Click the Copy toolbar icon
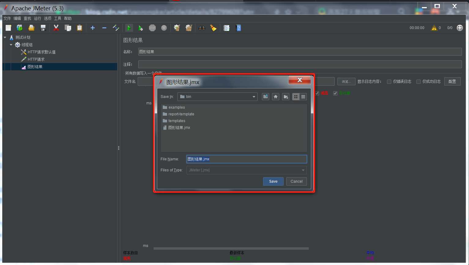Viewport: 469px width, 265px height. point(68,28)
